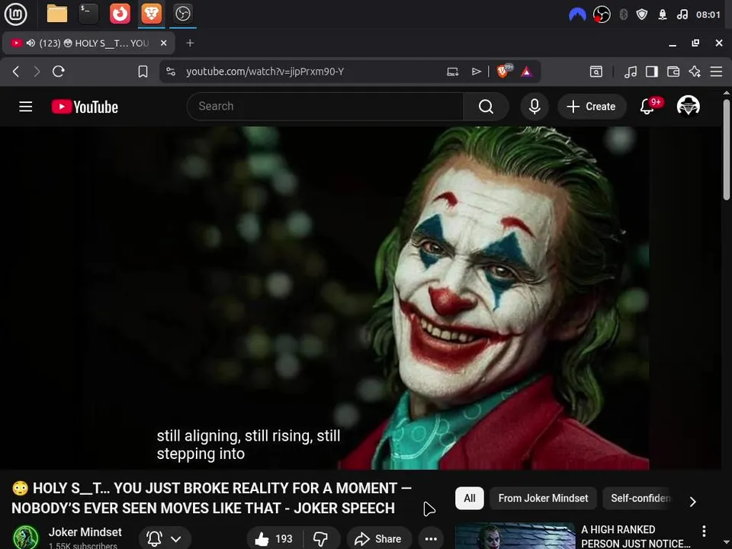Open the Joker Mindset channel name link

(85, 532)
